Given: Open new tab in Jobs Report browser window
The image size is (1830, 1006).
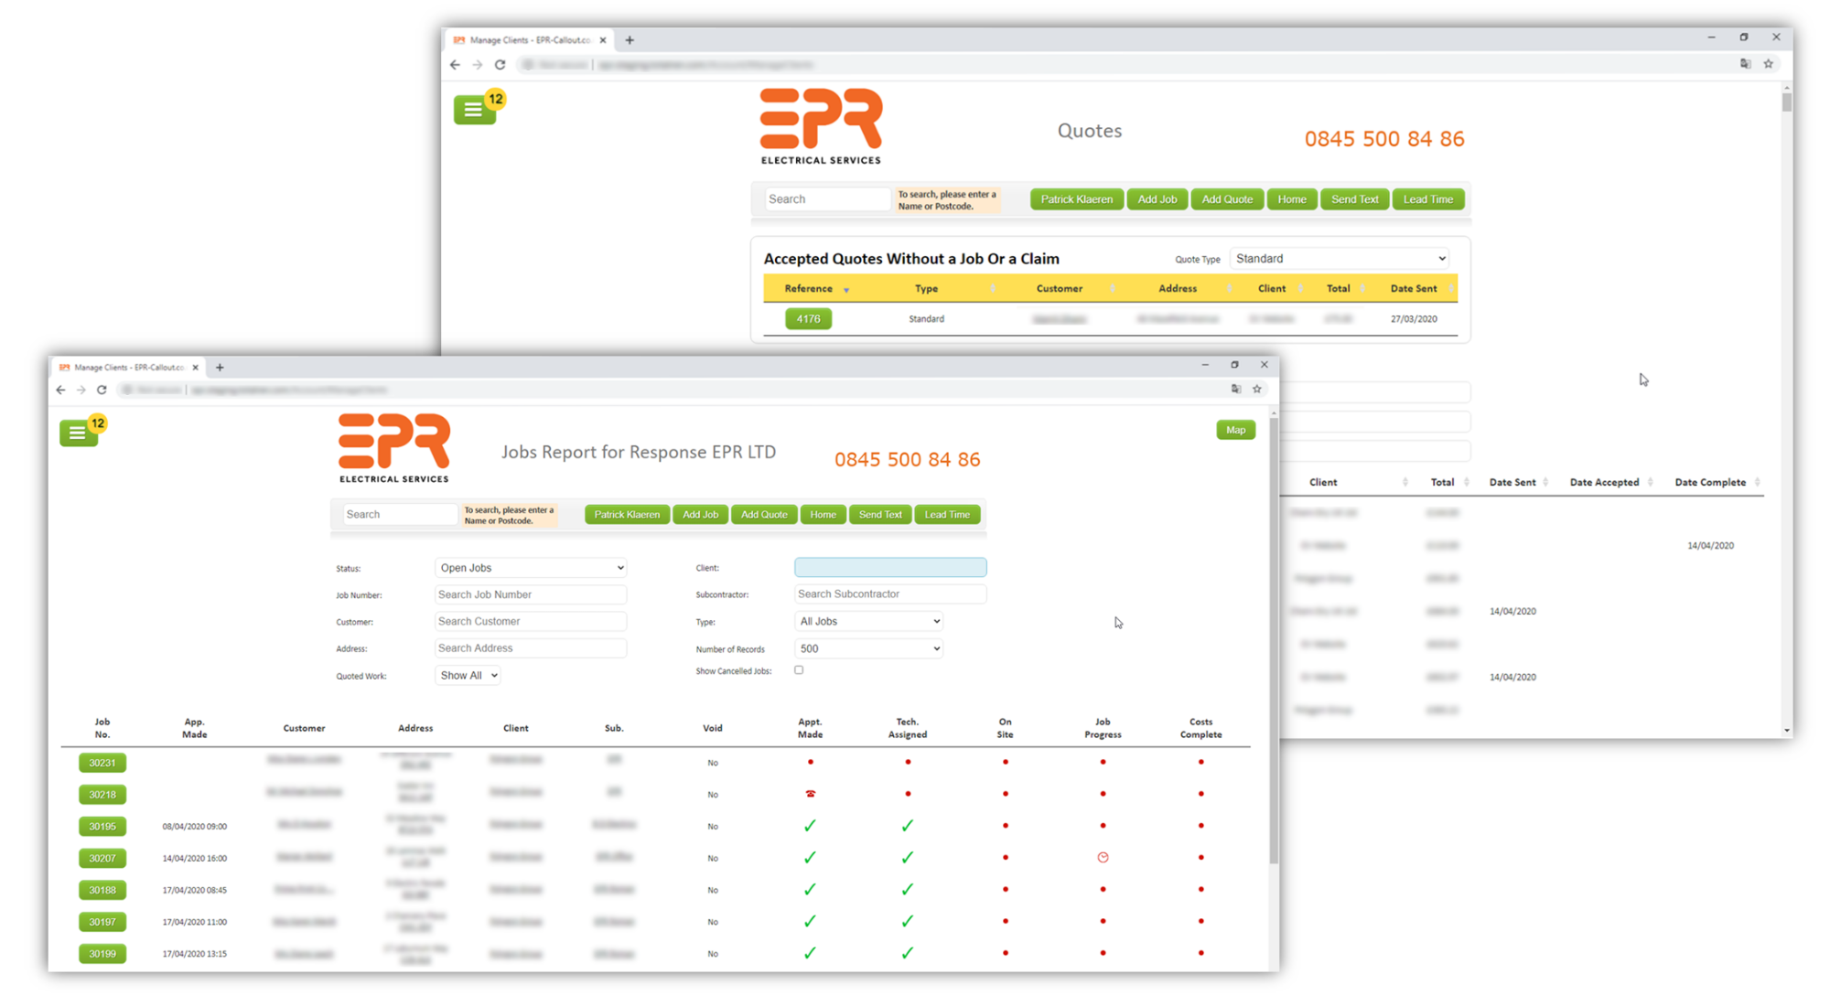Looking at the screenshot, I should (220, 368).
